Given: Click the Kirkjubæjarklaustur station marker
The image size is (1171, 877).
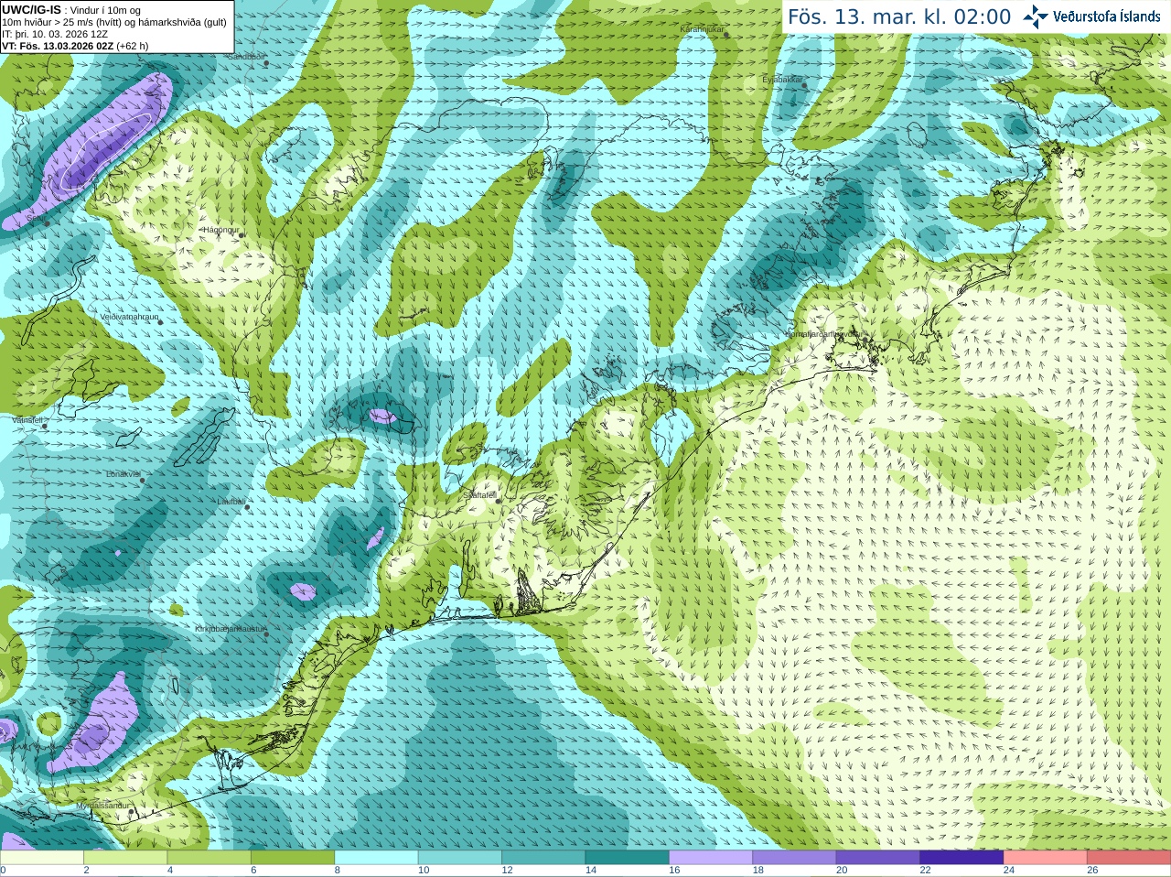Looking at the screenshot, I should 267,635.
